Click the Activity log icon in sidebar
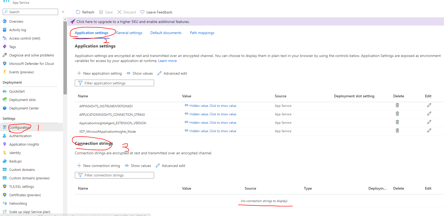 [4, 30]
